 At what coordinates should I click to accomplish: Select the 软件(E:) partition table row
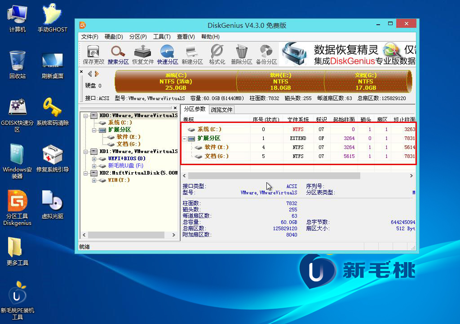(298, 147)
